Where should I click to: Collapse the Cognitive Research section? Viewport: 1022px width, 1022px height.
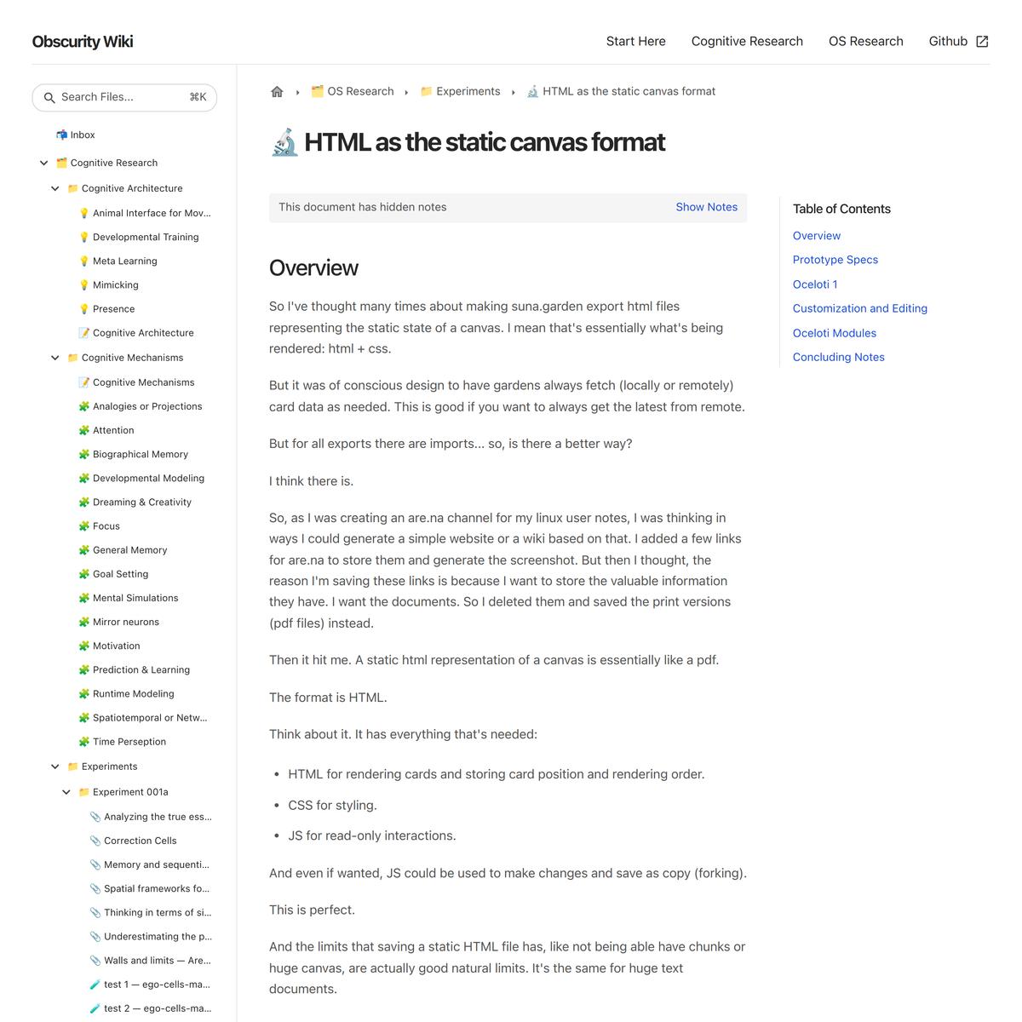coord(43,163)
